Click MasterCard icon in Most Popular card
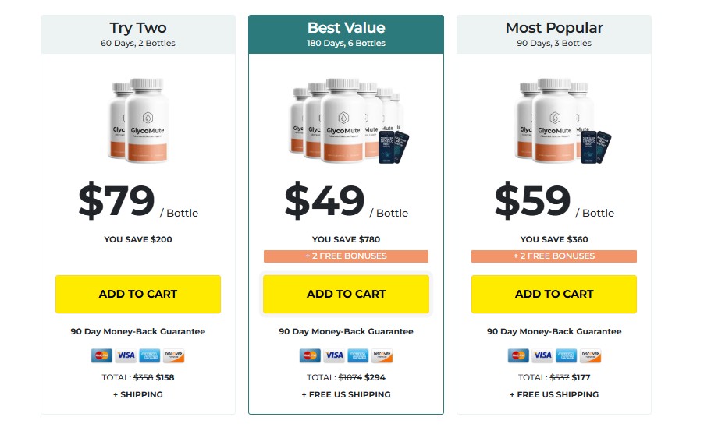Image resolution: width=711 pixels, height=431 pixels. pos(518,356)
